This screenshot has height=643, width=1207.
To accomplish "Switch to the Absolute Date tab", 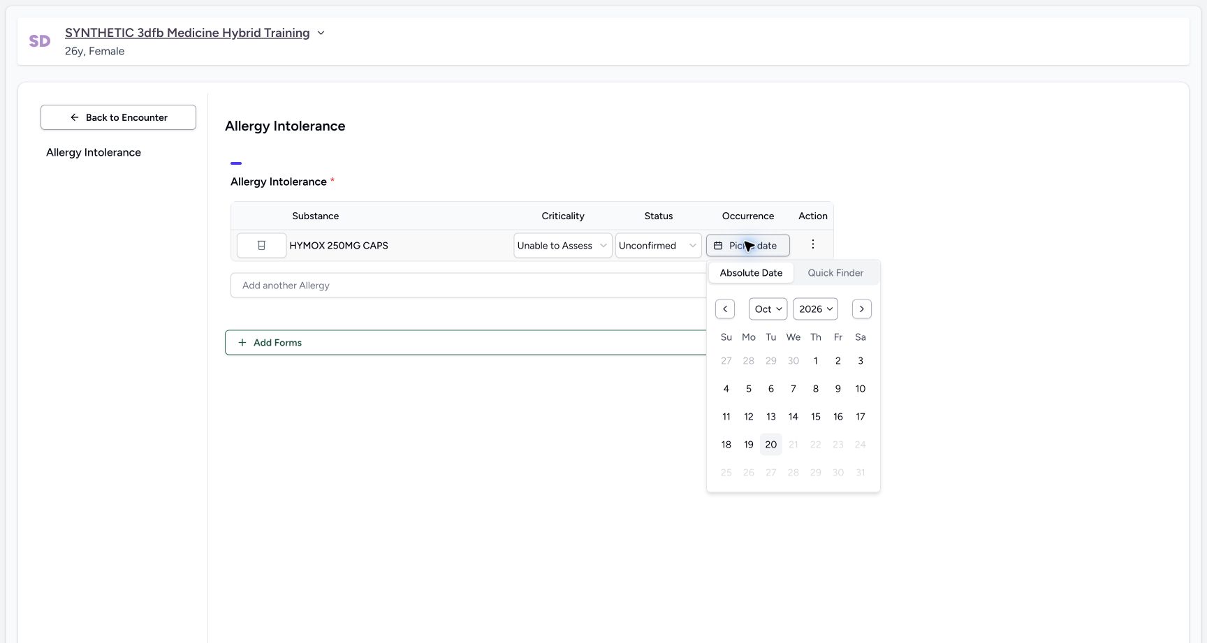I will 751,273.
